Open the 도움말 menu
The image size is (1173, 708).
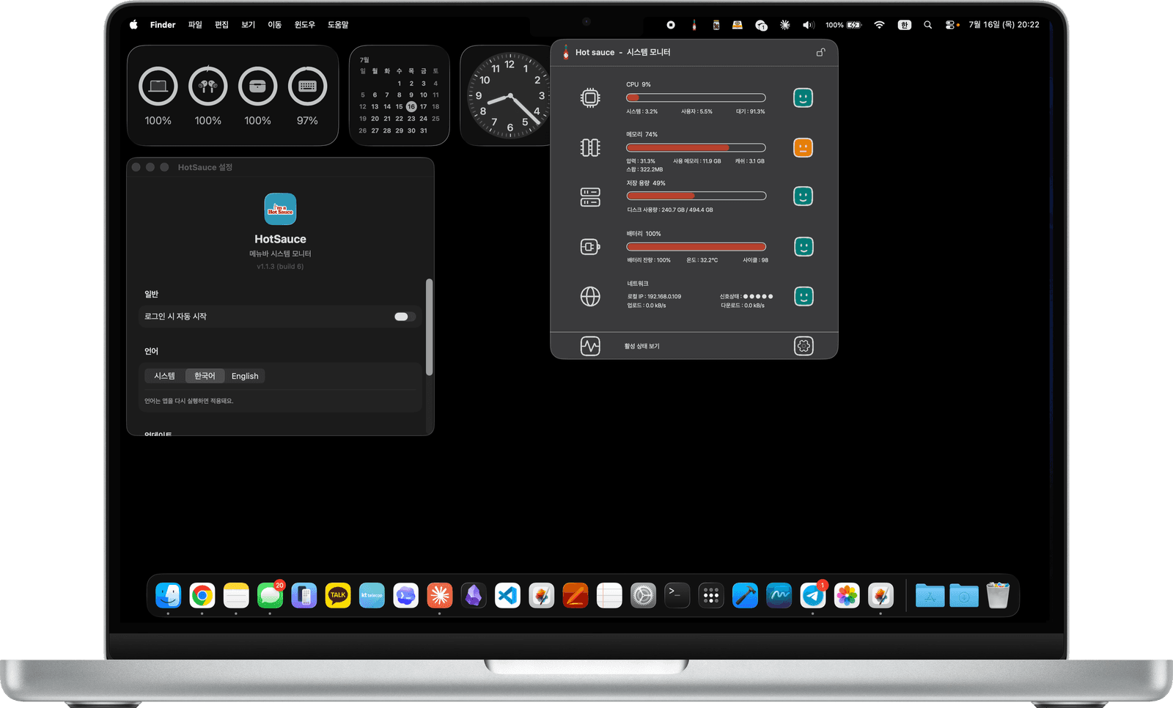point(338,25)
